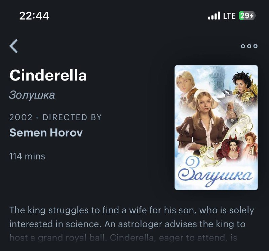Tap the cellular signal bars icon
Image resolution: width=269 pixels, height=251 pixels.
(214, 15)
